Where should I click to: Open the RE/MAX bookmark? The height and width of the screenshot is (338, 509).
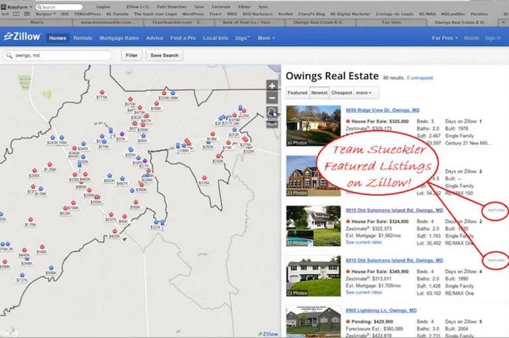coord(427,15)
